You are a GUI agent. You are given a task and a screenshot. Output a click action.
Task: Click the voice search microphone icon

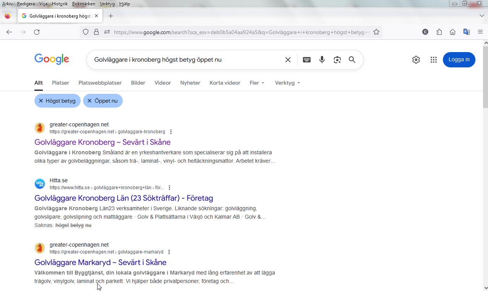[322, 60]
